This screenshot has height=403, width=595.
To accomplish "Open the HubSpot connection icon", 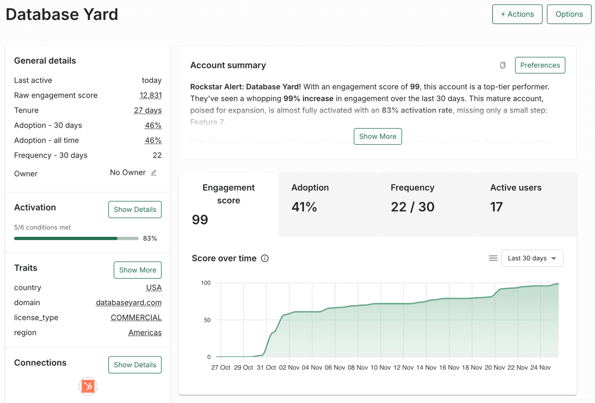I will pos(87,386).
